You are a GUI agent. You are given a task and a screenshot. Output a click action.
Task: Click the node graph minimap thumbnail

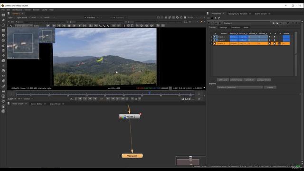pyautogui.click(x=190, y=161)
